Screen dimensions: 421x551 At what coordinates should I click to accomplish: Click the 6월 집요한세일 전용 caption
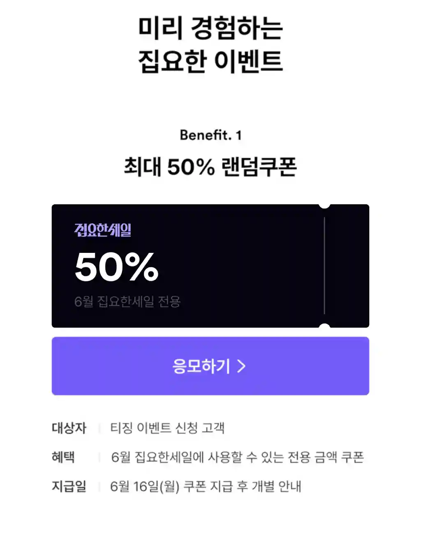click(127, 302)
